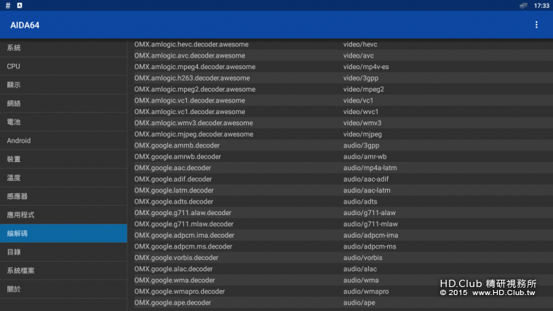553x311 pixels.
Task: Select OMX.amlogic.mpeg2.decoder.awesome row
Action: tap(343, 89)
